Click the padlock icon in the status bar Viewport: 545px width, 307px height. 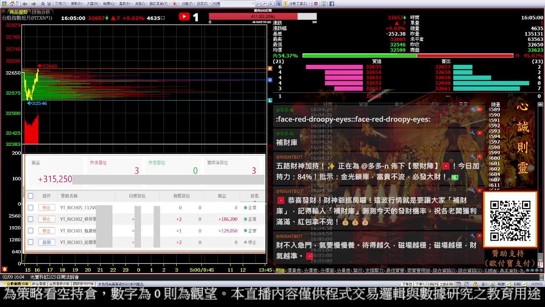(475, 284)
